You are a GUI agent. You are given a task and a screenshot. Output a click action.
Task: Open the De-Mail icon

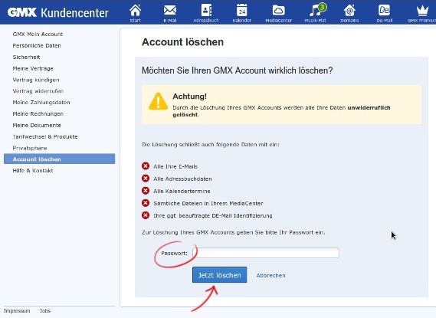pos(385,13)
